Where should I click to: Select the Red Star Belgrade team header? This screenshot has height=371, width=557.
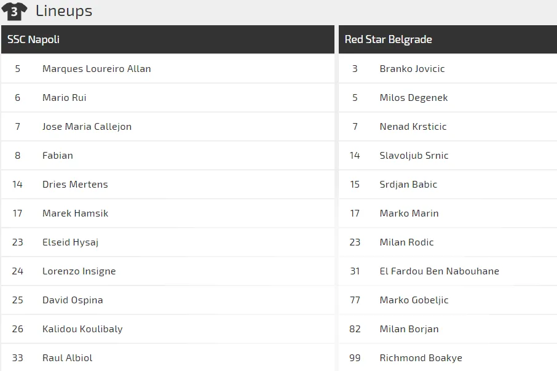[x=389, y=39]
